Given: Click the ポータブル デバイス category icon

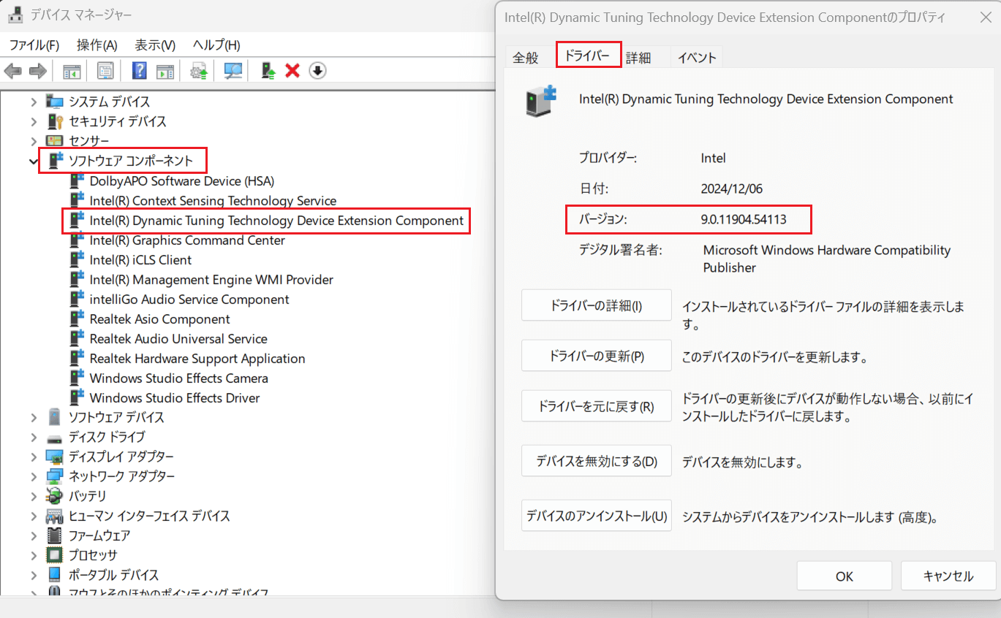Looking at the screenshot, I should point(55,575).
